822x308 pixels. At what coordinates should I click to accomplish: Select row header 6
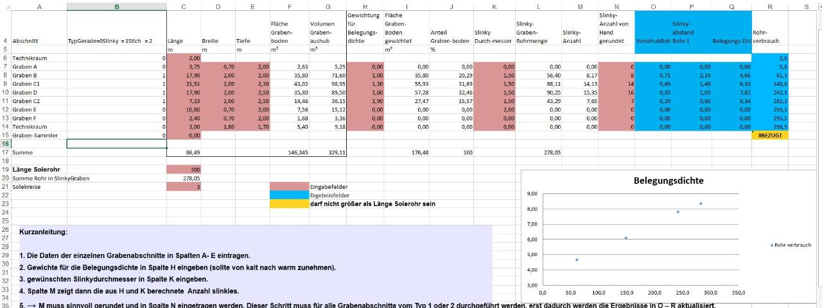coord(5,58)
